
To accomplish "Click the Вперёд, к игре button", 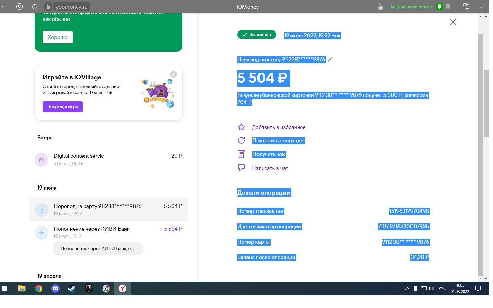I will pos(63,107).
